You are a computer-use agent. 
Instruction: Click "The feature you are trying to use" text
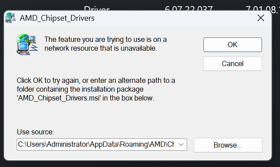click(x=84, y=40)
